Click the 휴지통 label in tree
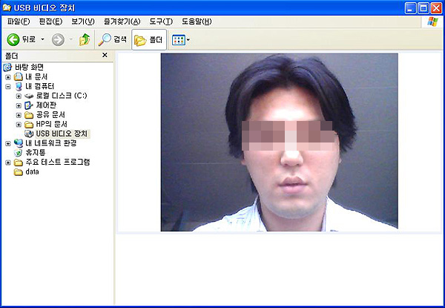This screenshot has width=445, height=308. (x=36, y=153)
